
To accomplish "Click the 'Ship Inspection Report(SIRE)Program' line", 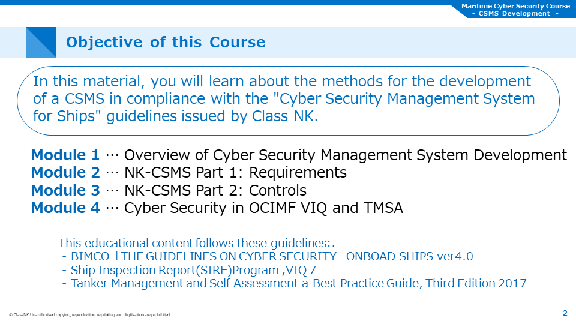I will (193, 270).
